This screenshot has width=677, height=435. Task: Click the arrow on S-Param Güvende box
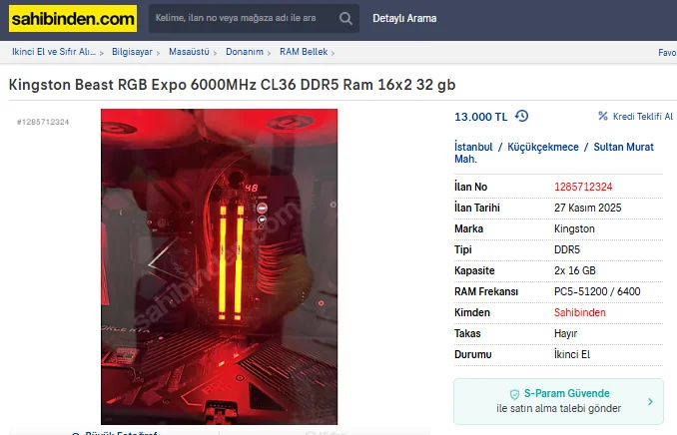[x=650, y=402]
